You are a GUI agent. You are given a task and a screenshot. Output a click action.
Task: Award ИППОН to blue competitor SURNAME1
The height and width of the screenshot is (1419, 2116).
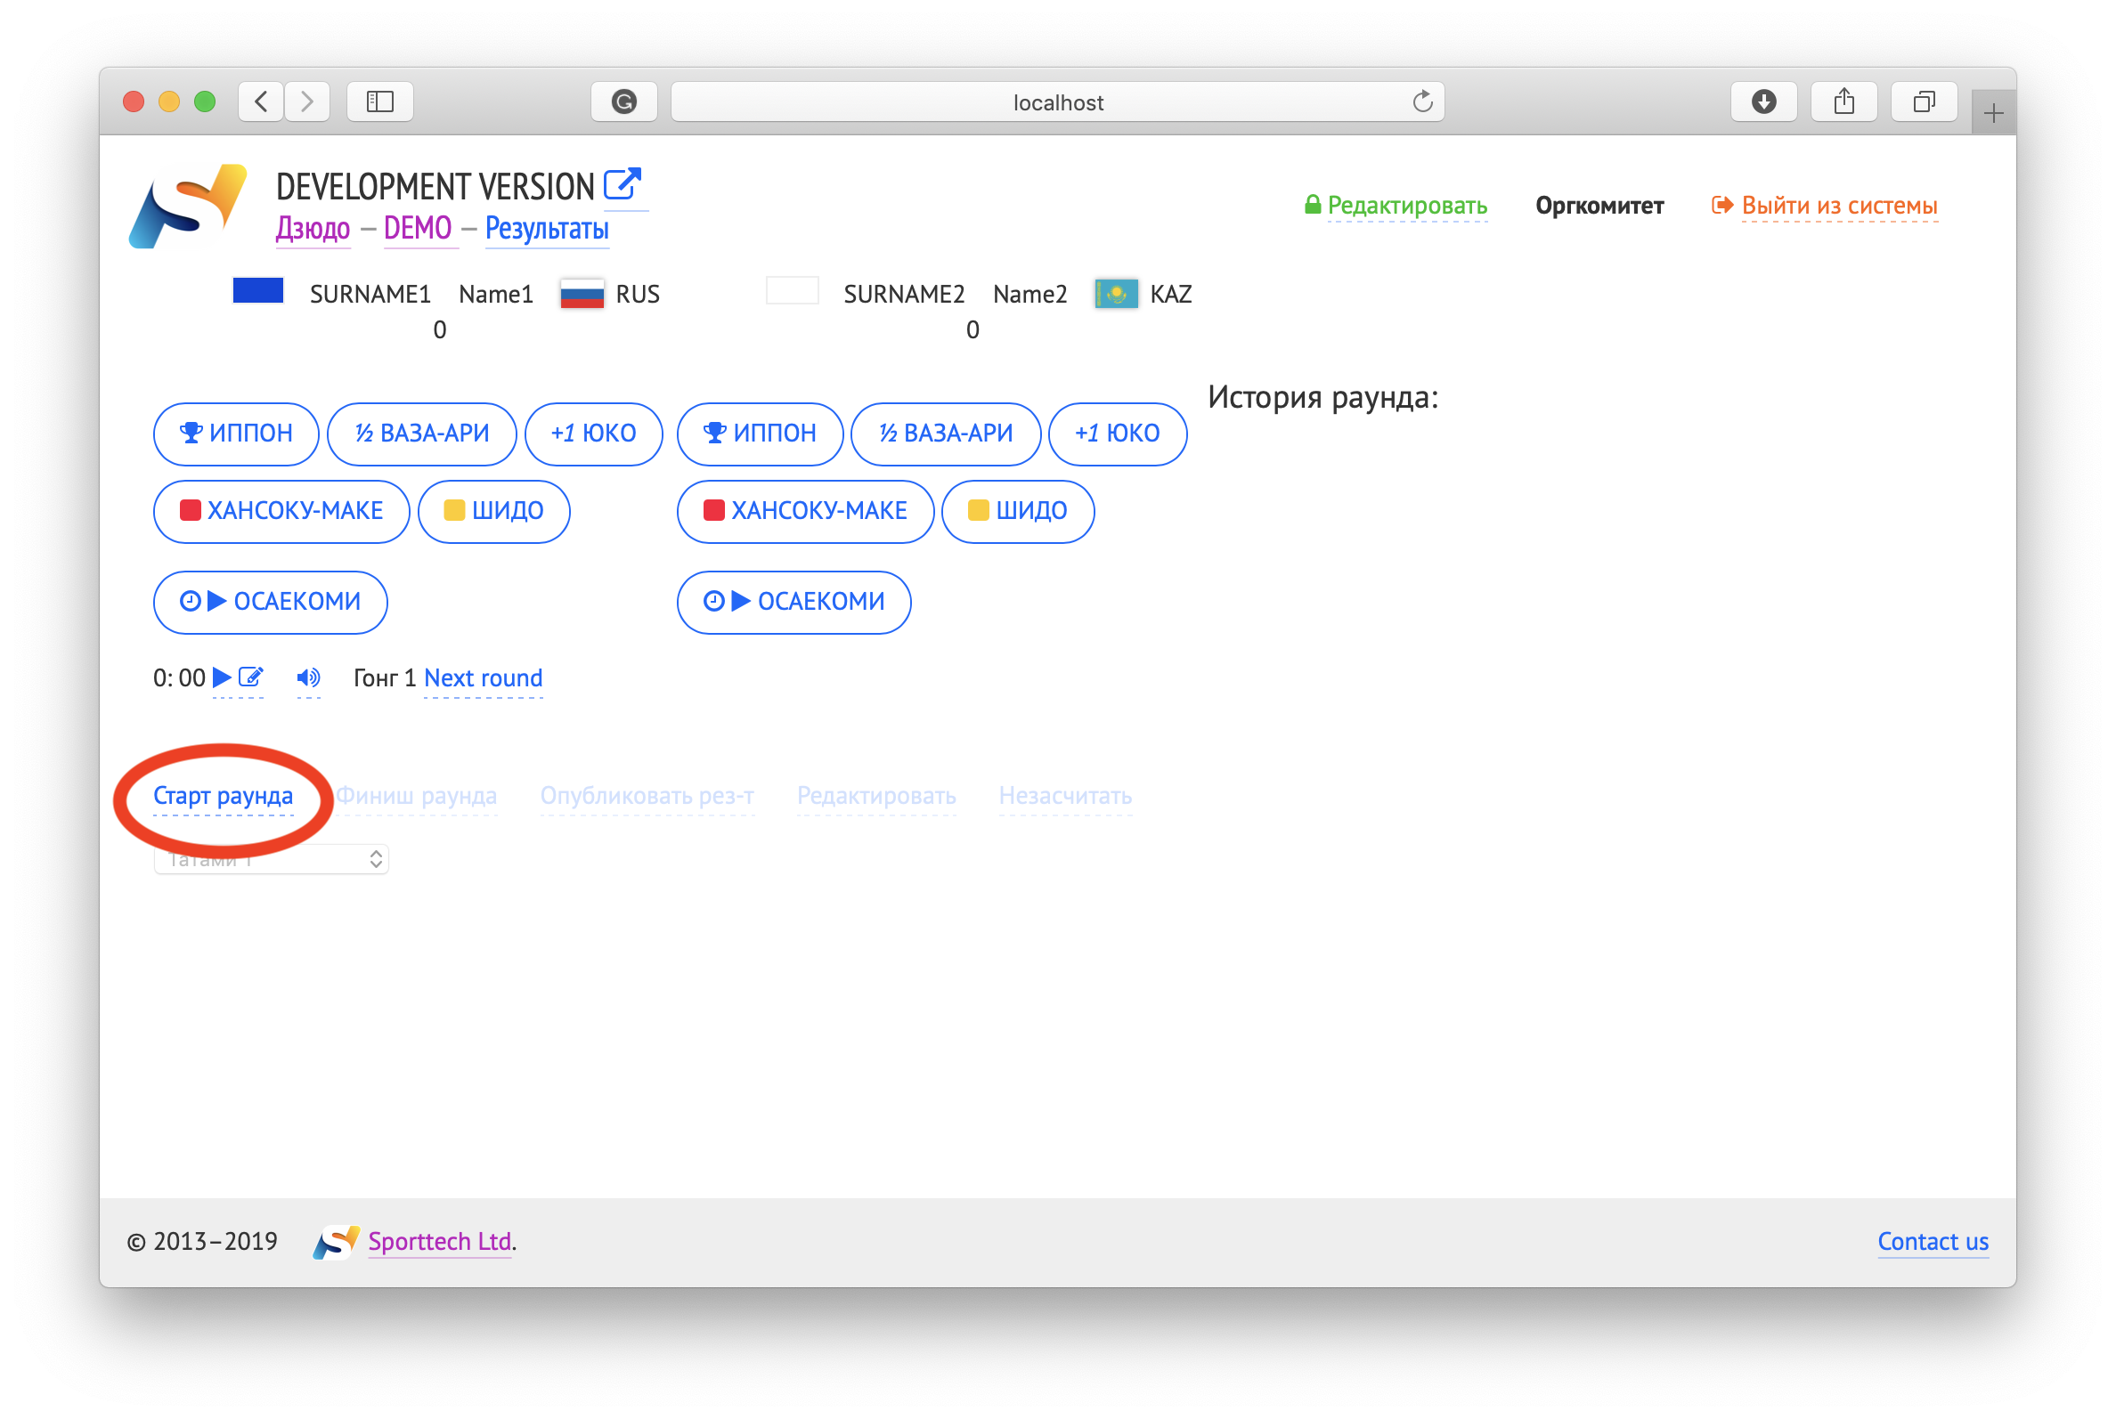pos(236,434)
